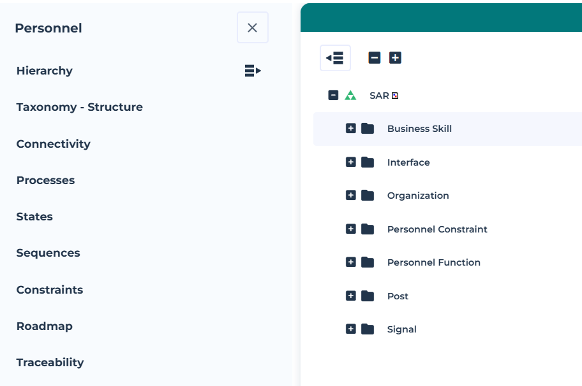
Task: Select the Processes menu item
Action: (46, 180)
